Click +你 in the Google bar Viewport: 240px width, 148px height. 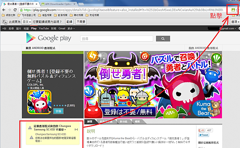4,28
